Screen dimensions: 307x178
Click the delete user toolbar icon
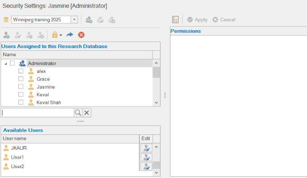[41, 35]
